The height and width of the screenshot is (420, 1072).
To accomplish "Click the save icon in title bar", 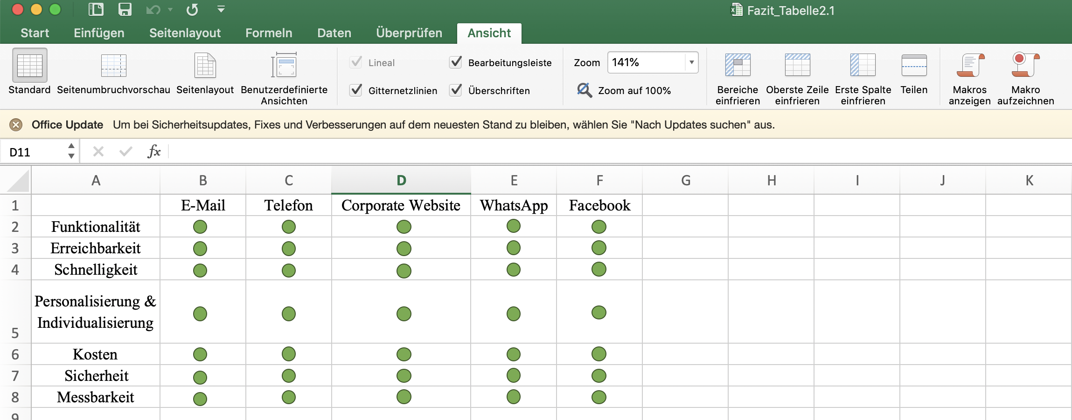I will click(125, 10).
